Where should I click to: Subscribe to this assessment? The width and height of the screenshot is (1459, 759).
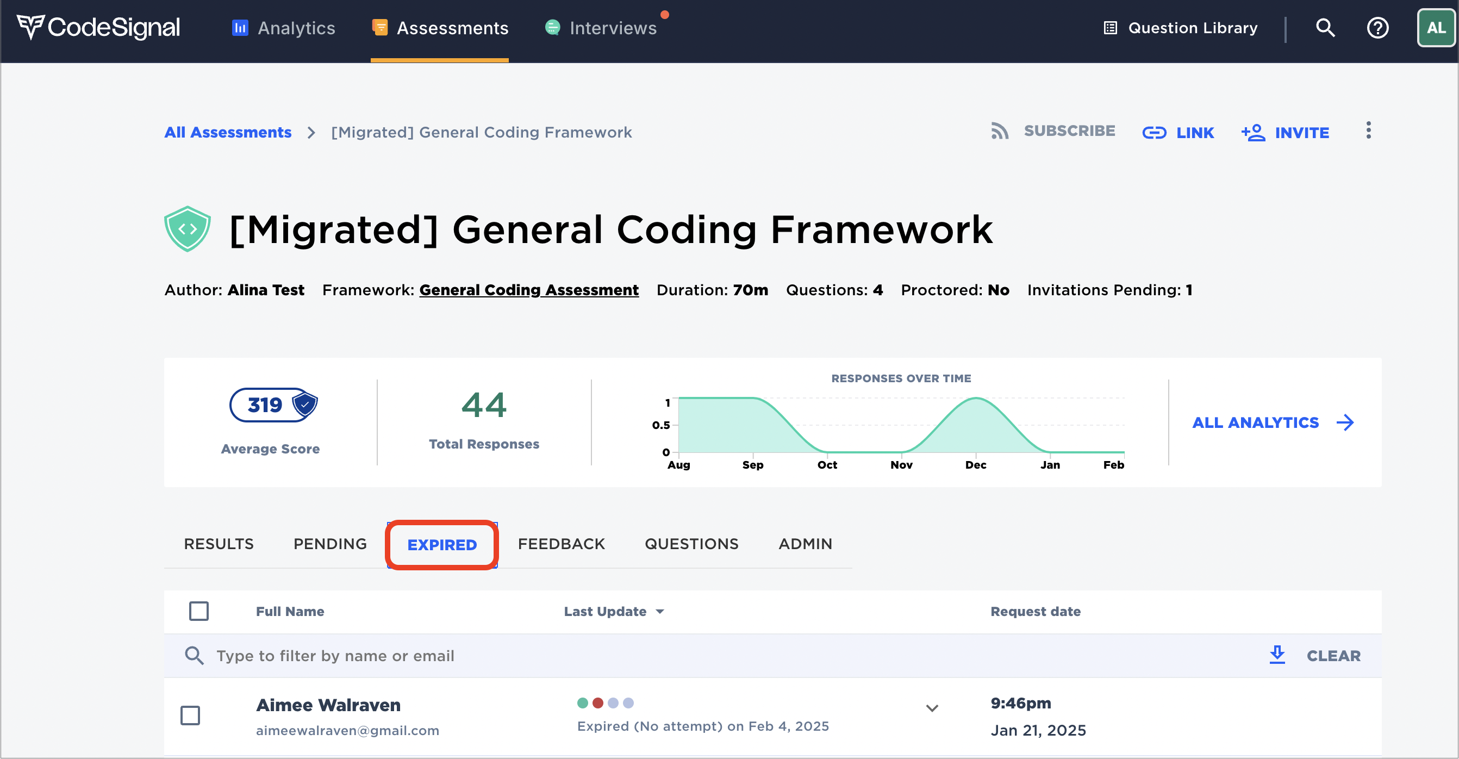1069,131
